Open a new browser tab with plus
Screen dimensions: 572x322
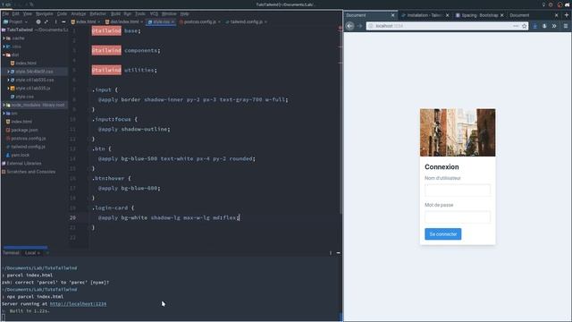point(566,15)
